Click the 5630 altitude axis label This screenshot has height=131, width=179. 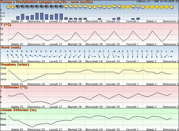click(3, 114)
